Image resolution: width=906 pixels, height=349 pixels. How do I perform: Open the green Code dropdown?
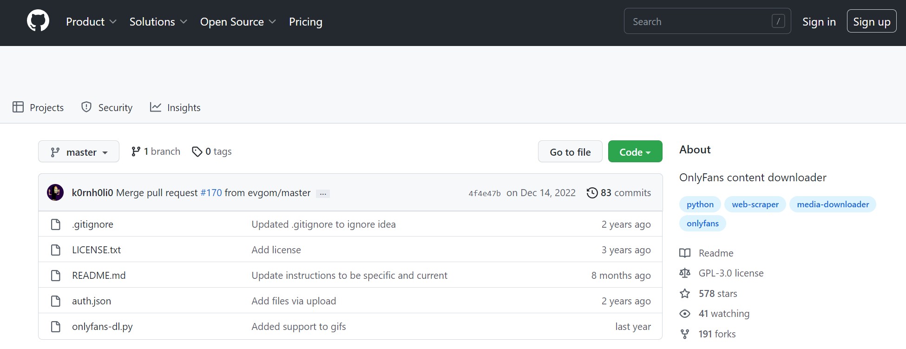pos(635,151)
